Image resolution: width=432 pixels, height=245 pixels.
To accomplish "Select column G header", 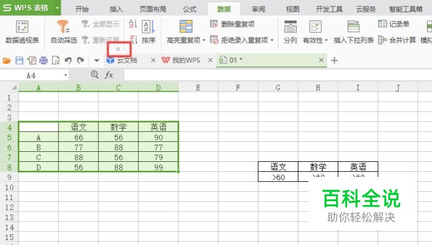I will coord(278,87).
